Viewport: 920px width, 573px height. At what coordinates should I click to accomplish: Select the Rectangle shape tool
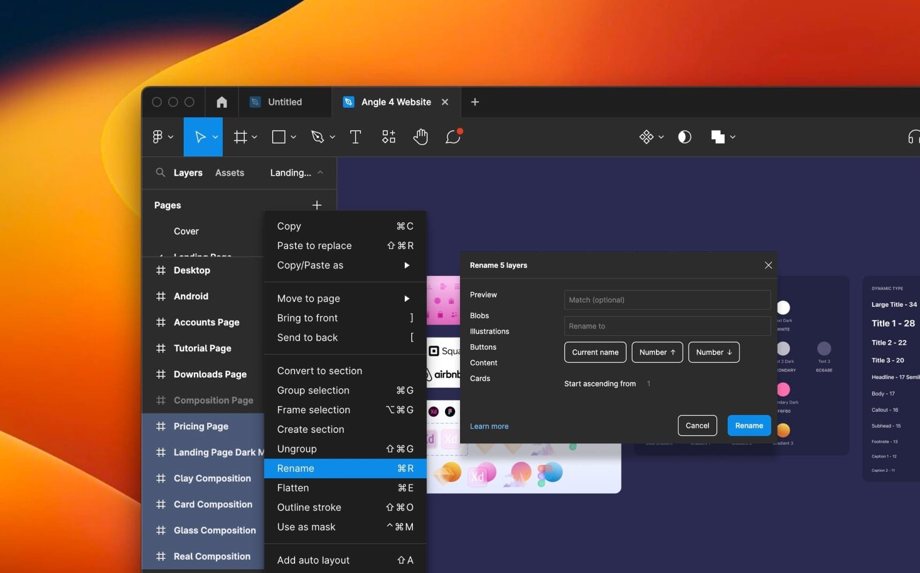point(278,137)
